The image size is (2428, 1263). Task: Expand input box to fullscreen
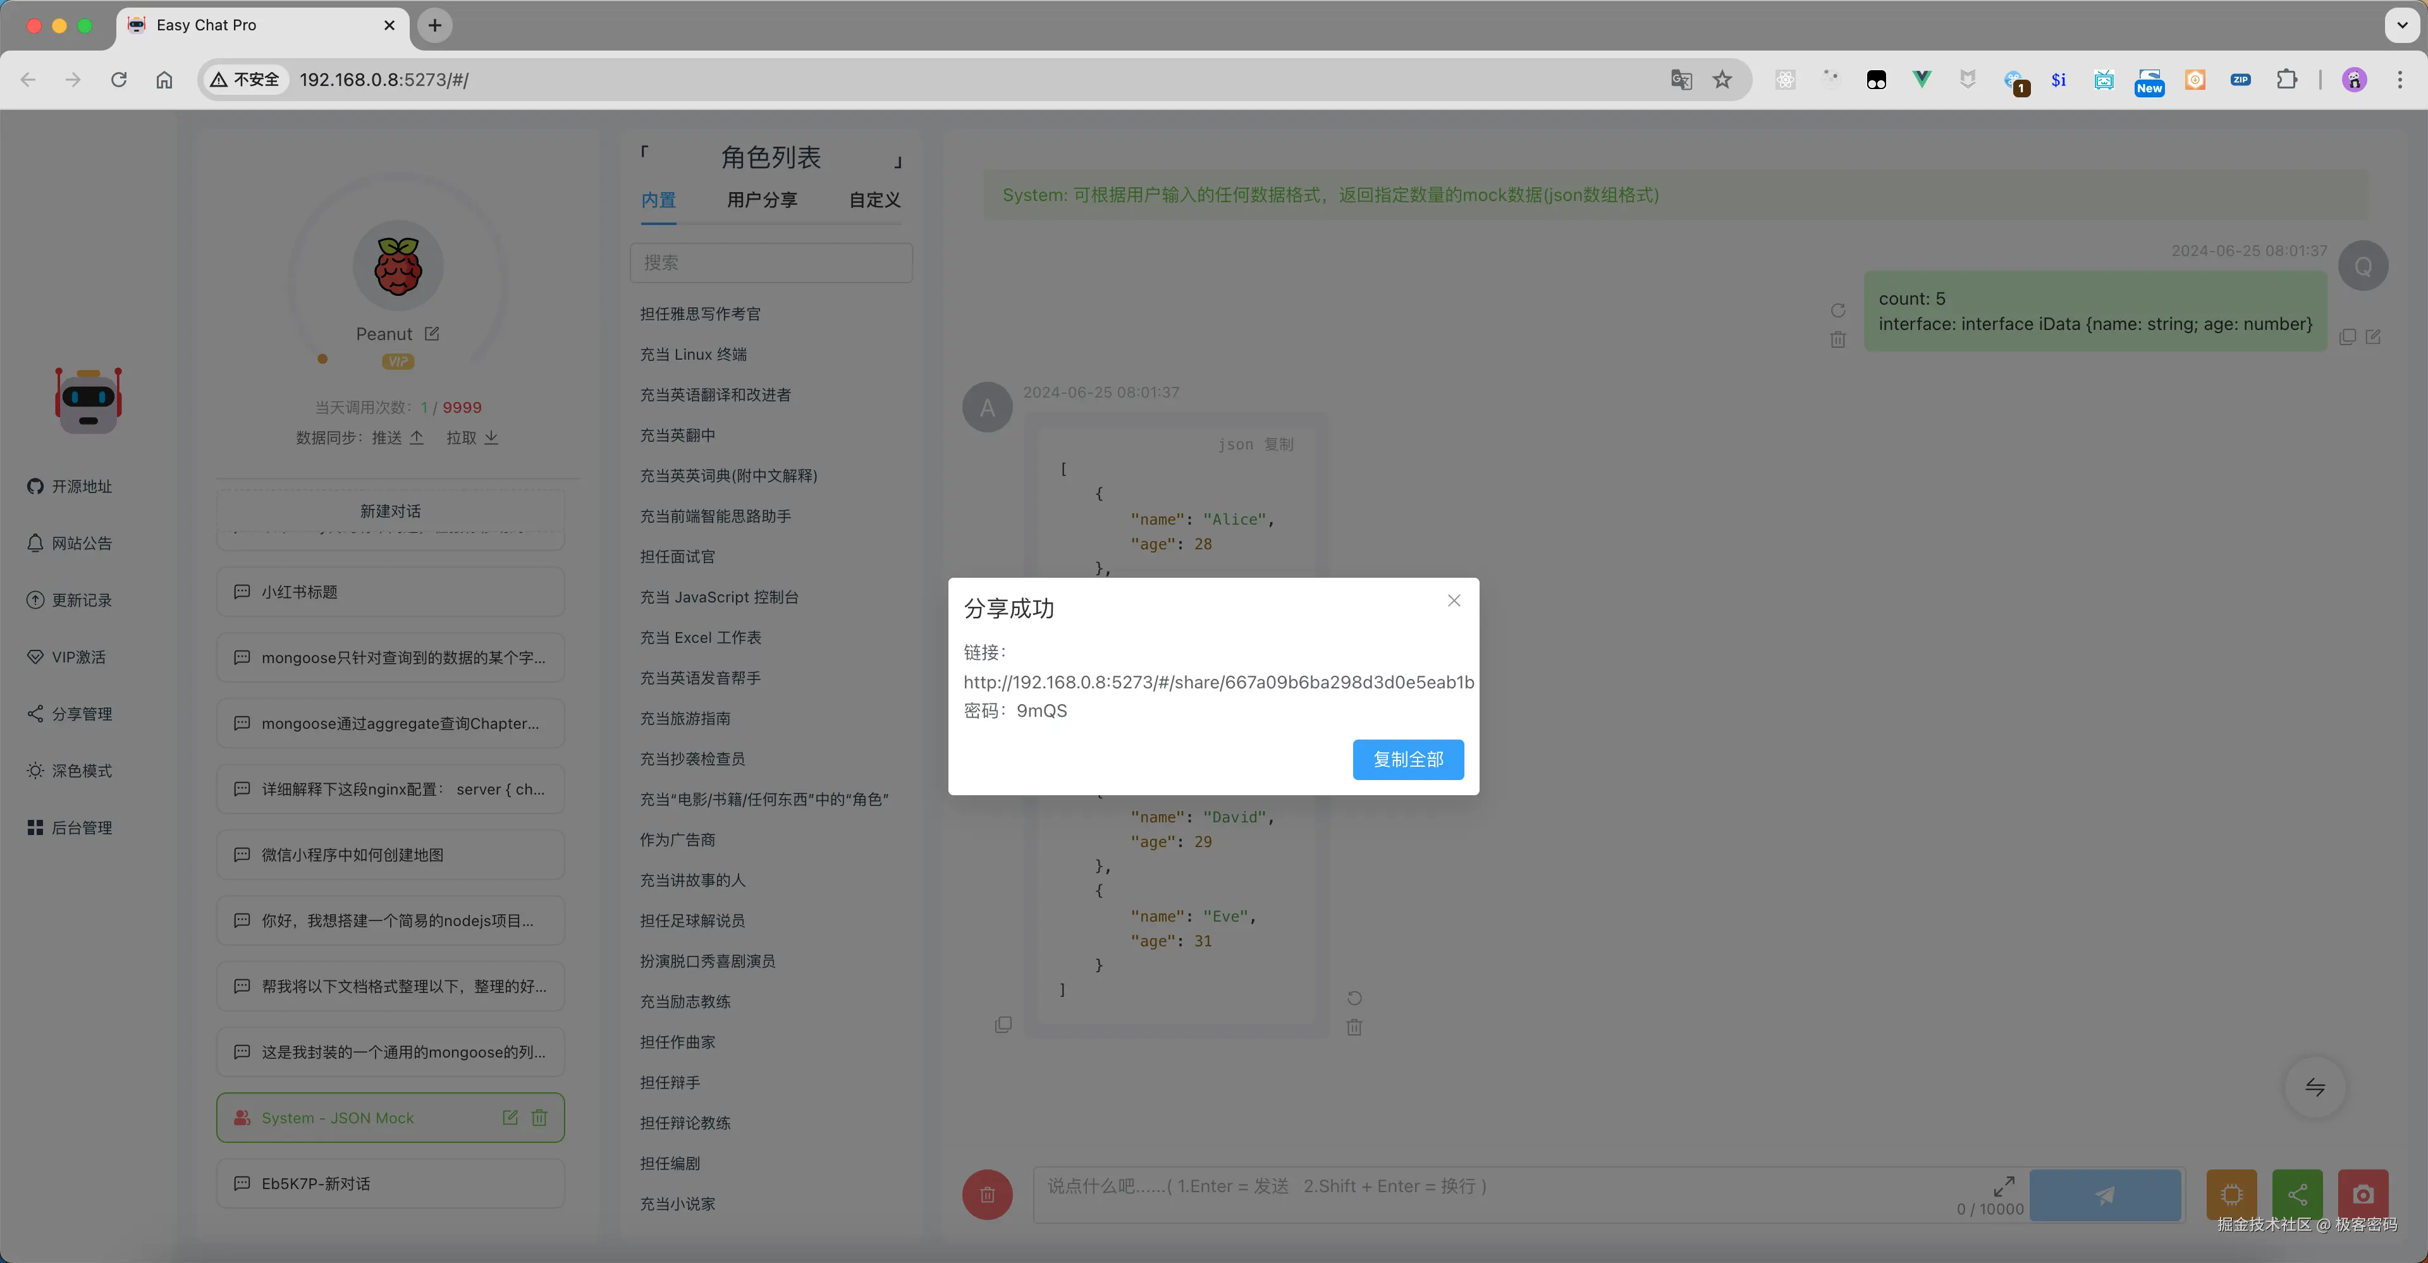[2004, 1186]
